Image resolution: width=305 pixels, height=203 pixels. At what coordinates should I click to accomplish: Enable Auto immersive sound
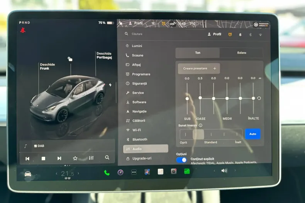click(252, 134)
